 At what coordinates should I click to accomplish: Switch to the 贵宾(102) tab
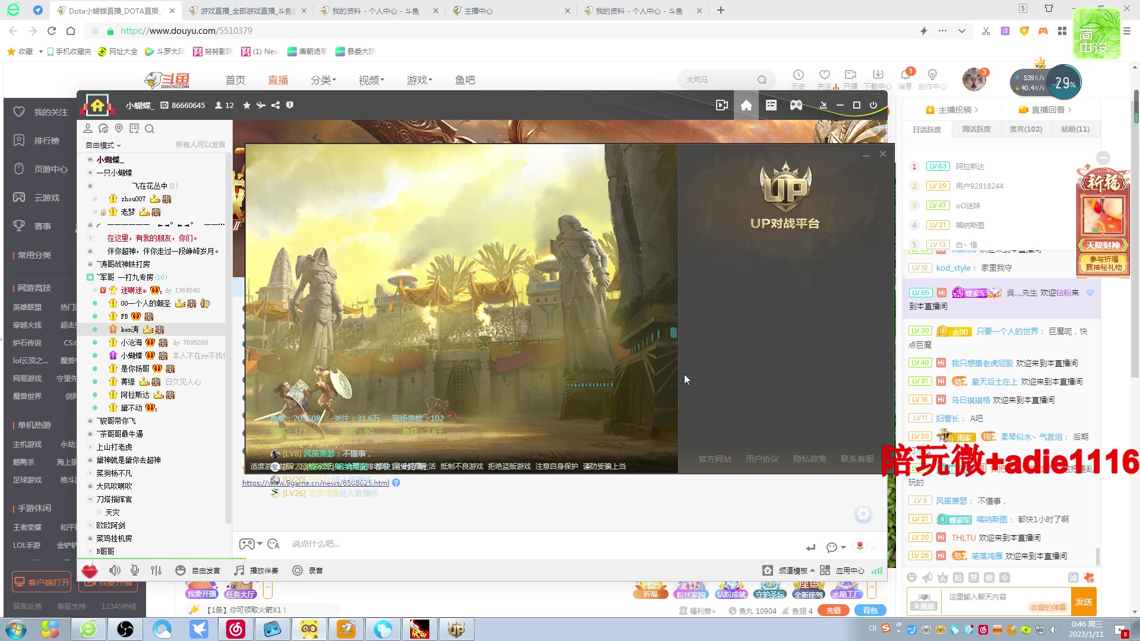pyautogui.click(x=1025, y=129)
